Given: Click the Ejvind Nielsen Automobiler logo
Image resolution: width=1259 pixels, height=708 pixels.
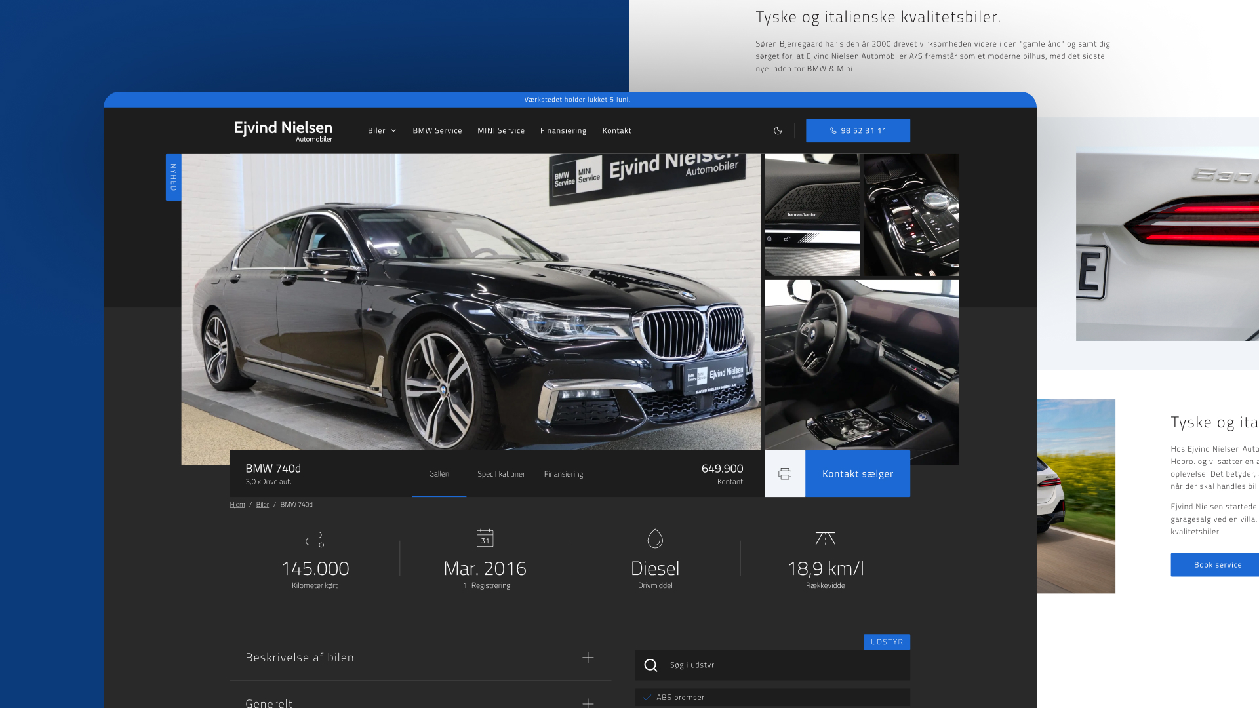Looking at the screenshot, I should coord(283,130).
